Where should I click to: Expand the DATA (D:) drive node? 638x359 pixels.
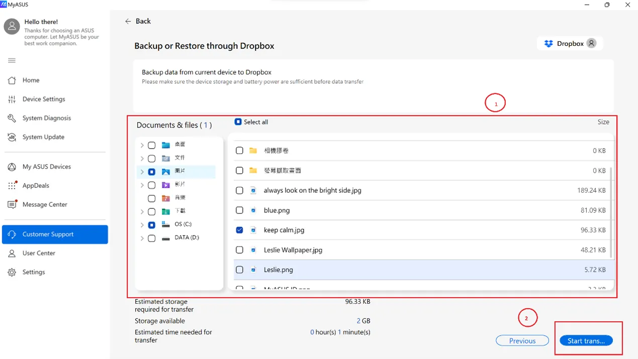142,237
